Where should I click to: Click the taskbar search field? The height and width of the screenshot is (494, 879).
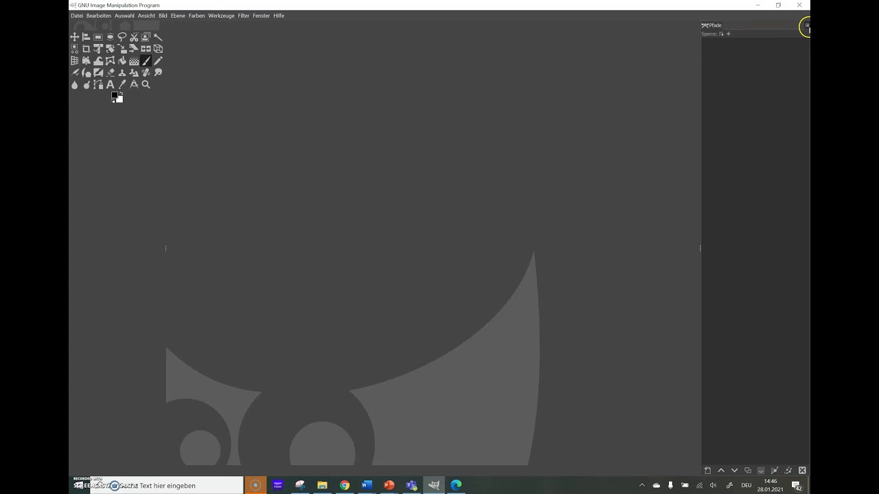click(x=167, y=485)
